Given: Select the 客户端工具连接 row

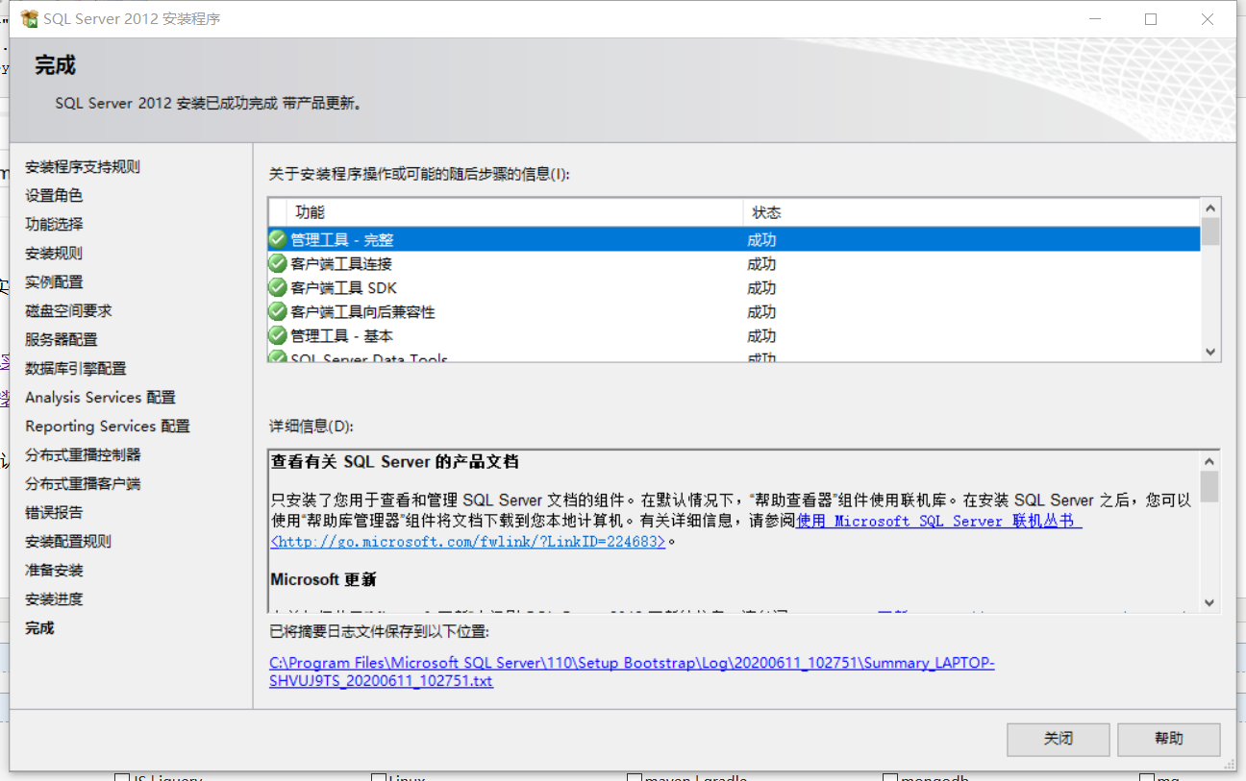Looking at the screenshot, I should click(x=735, y=263).
